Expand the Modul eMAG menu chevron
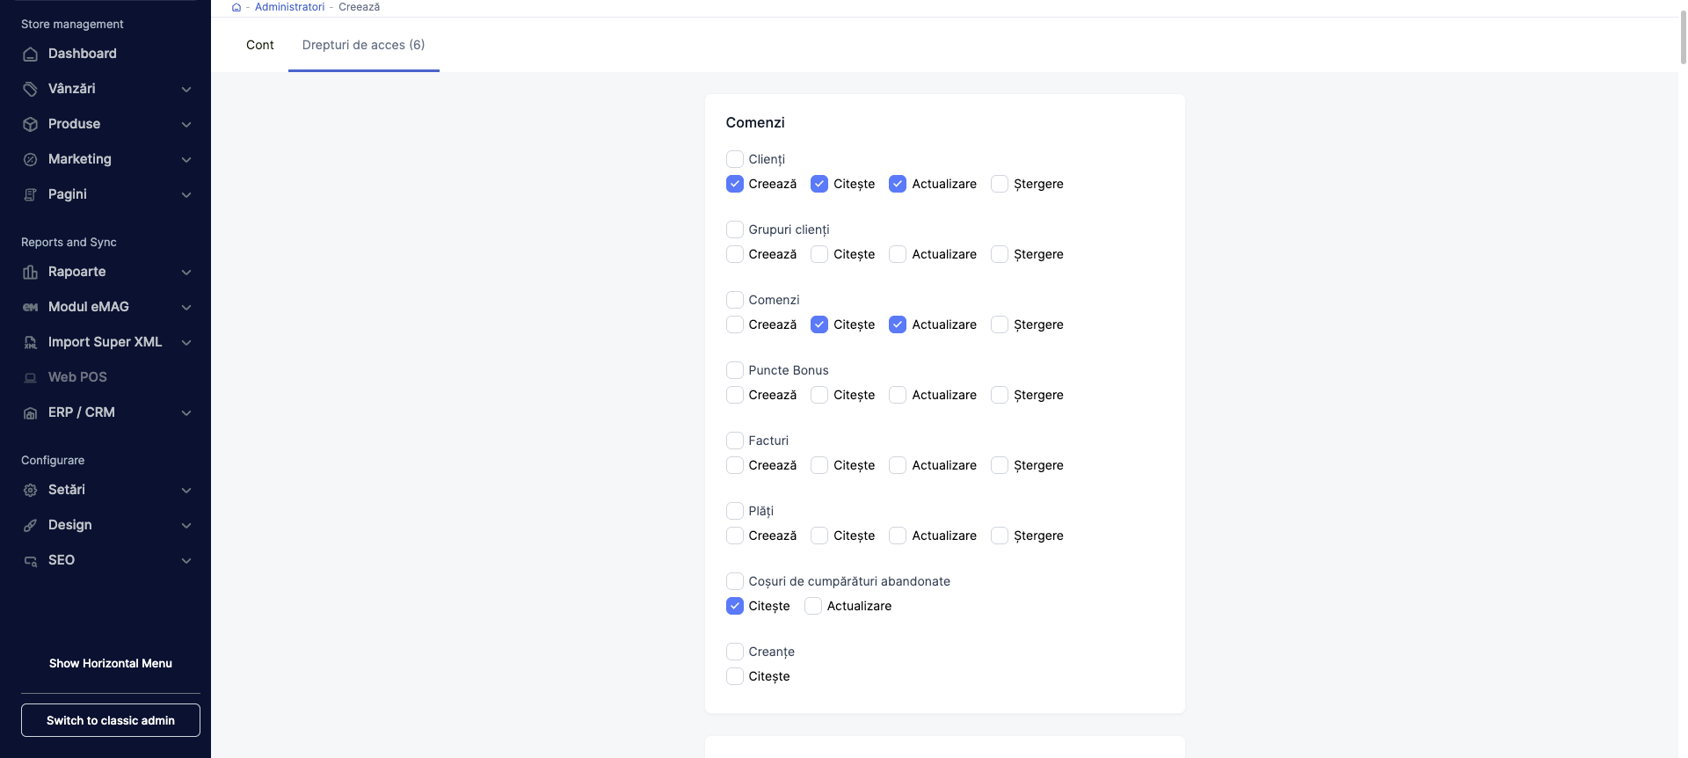Screen dimensions: 1688x758 coord(186,307)
